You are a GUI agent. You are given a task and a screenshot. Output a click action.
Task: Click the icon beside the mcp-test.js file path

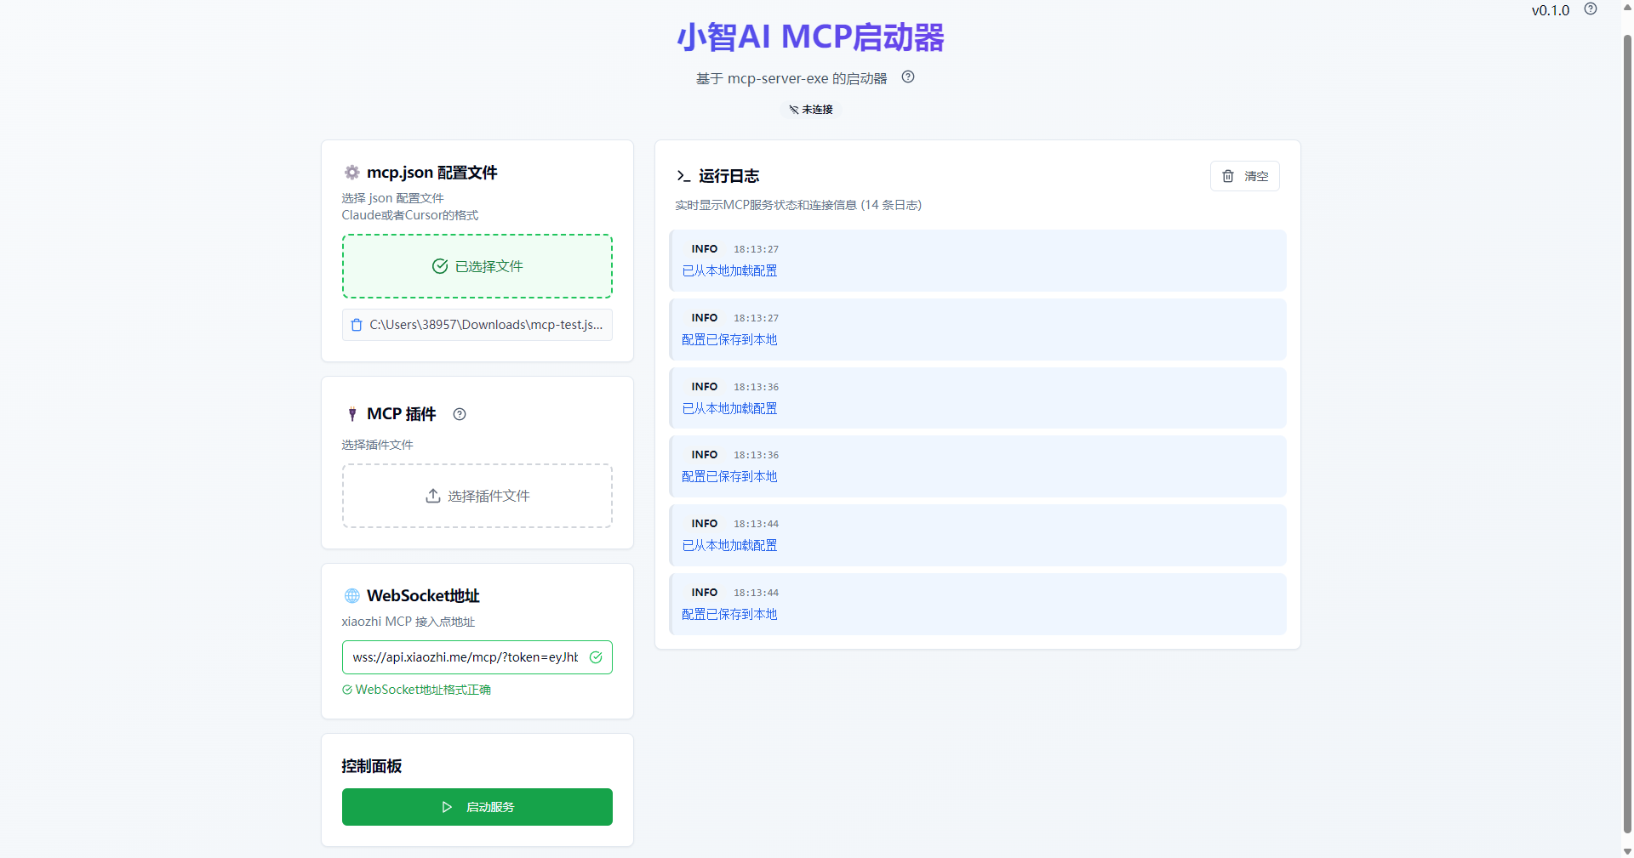pyautogui.click(x=356, y=325)
